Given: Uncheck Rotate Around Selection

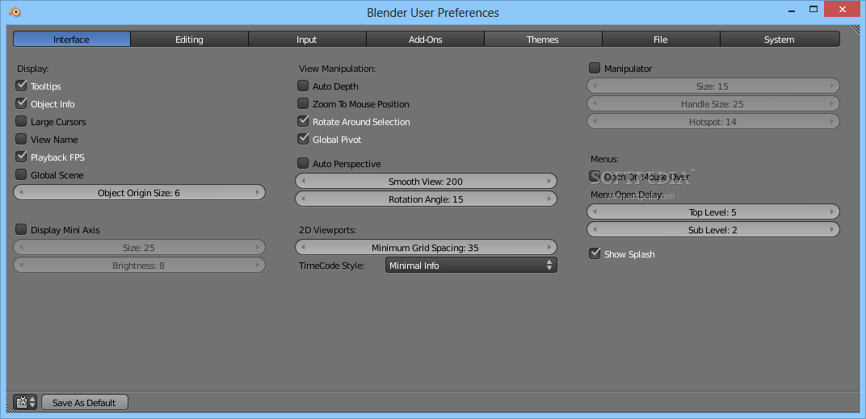Looking at the screenshot, I should pos(303,121).
